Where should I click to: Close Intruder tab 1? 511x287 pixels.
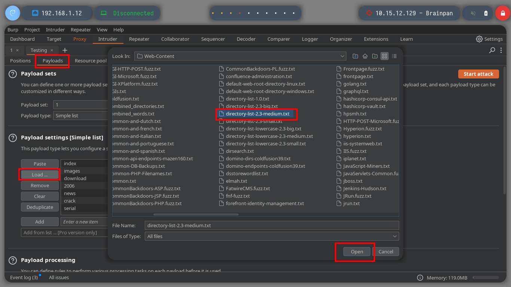click(x=17, y=50)
